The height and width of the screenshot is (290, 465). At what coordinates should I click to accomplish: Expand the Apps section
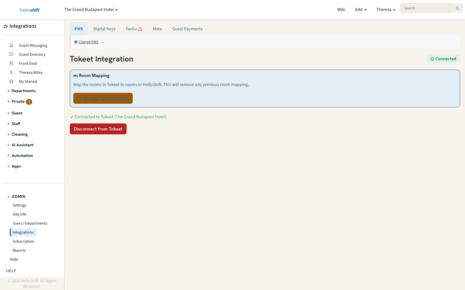9,166
